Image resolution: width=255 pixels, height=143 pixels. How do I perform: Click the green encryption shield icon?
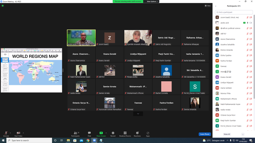(x=3, y=6)
